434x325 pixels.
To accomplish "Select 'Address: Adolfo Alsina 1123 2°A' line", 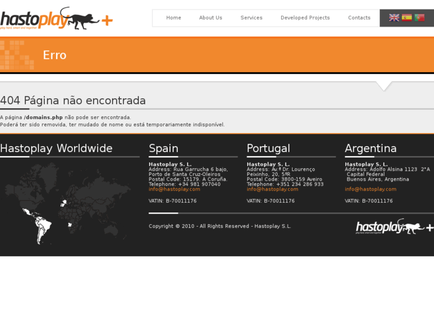I will pos(387,169).
